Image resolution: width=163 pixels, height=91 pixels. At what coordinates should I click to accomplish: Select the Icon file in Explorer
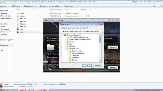(x=21, y=29)
